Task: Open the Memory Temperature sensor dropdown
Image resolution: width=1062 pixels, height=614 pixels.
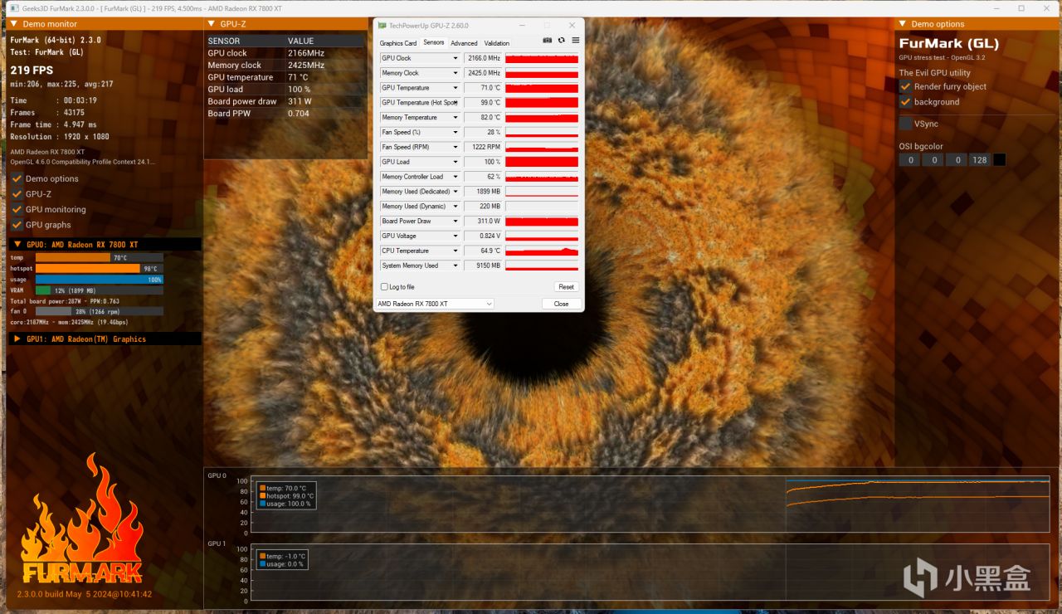Action: [x=455, y=118]
